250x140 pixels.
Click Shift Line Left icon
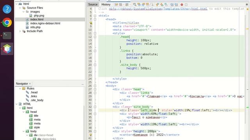click(172, 5)
